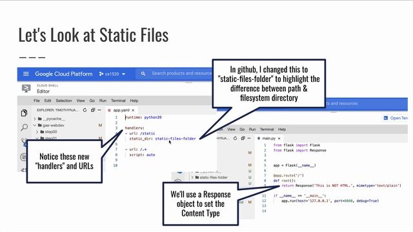Open the View menu in right editor
This screenshot has height=232, width=413.
[x=231, y=130]
